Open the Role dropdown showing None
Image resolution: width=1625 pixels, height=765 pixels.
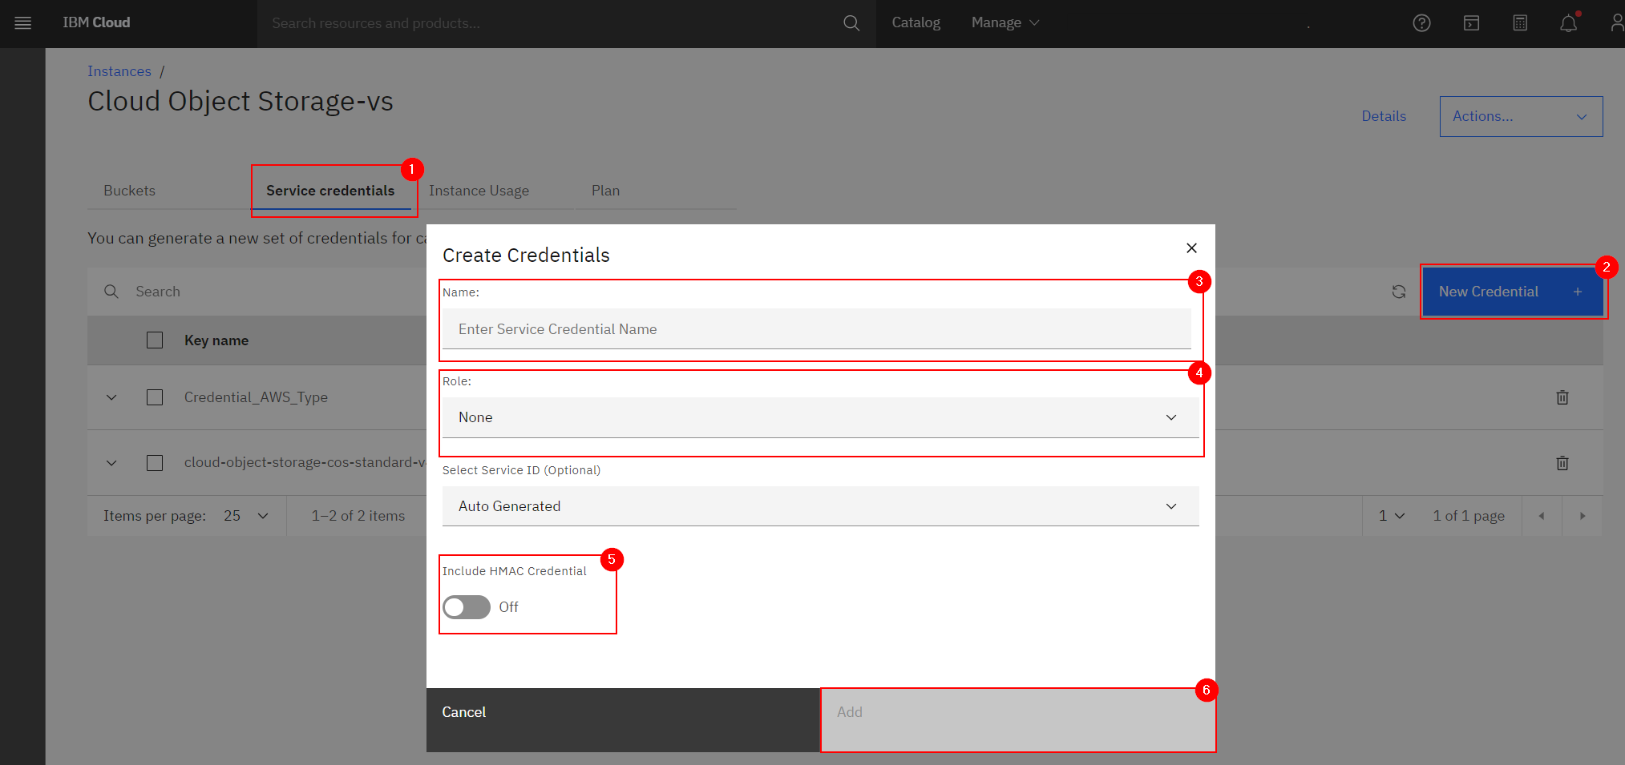820,417
